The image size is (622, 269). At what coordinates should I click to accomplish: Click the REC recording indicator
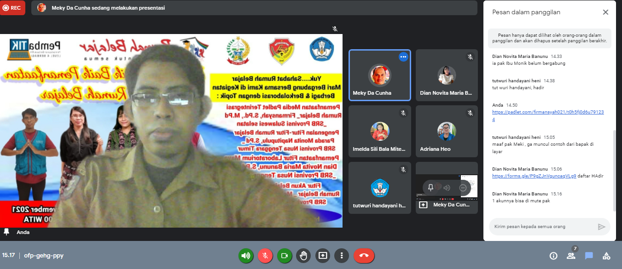point(12,7)
